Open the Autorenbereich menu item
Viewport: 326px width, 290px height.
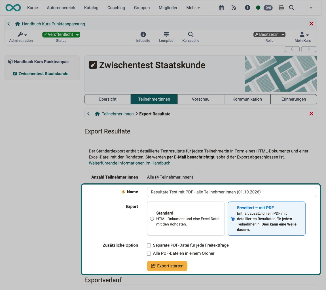pyautogui.click(x=61, y=8)
